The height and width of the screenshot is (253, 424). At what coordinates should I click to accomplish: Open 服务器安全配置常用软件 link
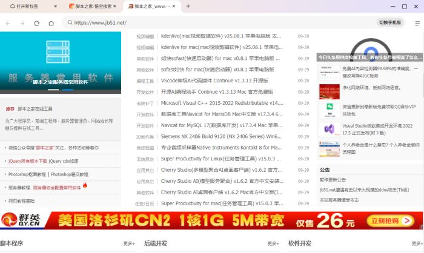click(57, 188)
